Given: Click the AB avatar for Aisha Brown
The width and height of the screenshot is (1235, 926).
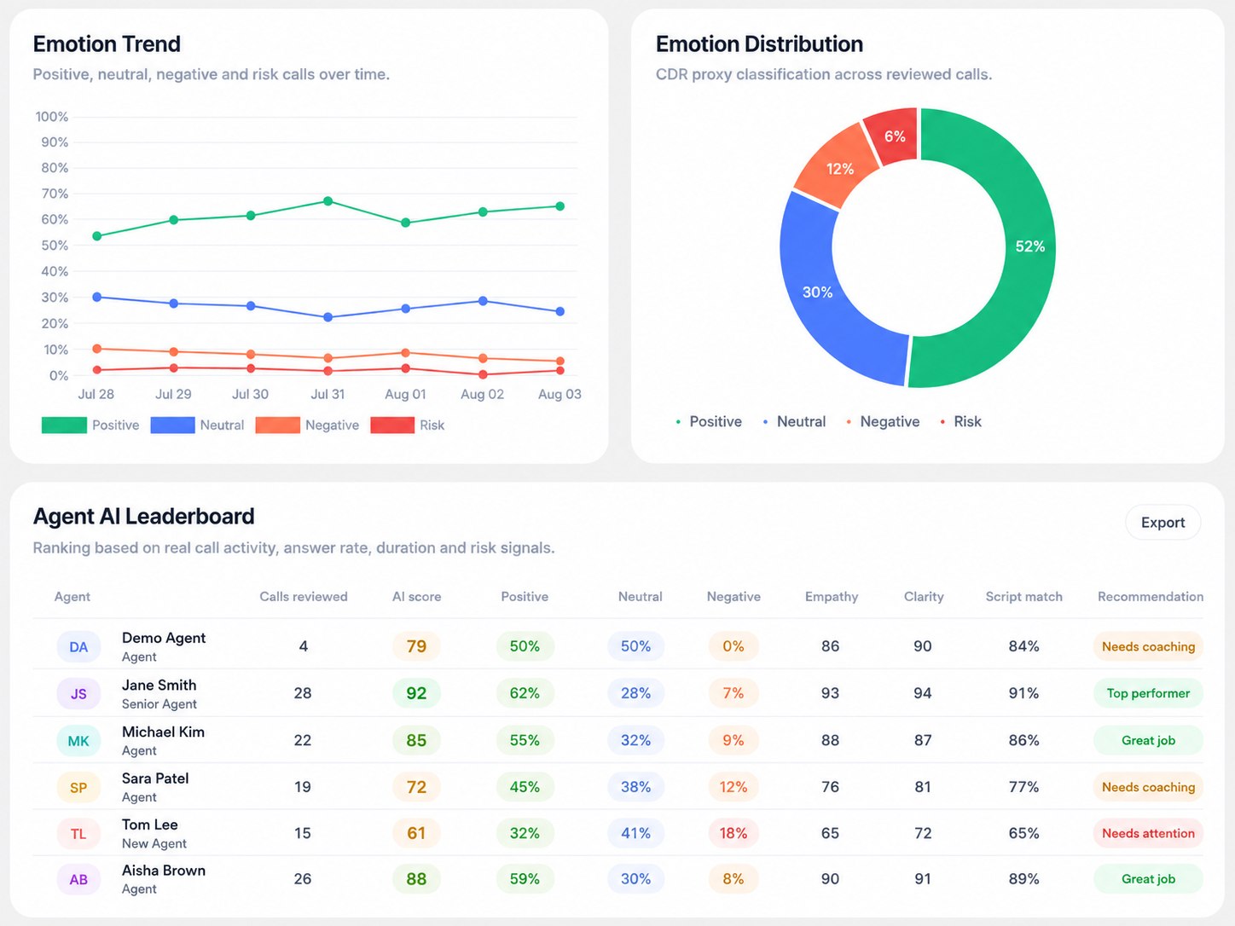Looking at the screenshot, I should click(78, 880).
